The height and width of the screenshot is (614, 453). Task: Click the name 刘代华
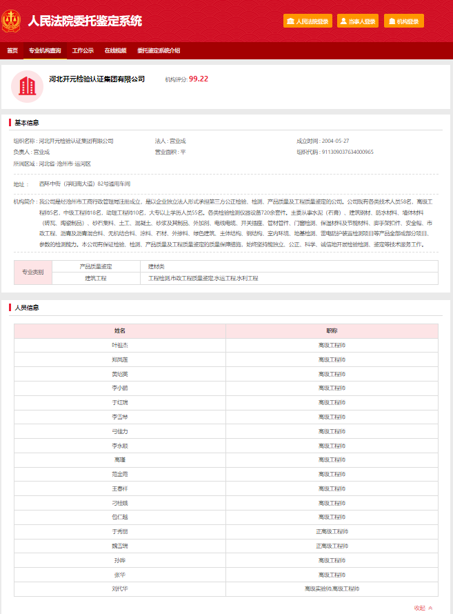pos(120,589)
